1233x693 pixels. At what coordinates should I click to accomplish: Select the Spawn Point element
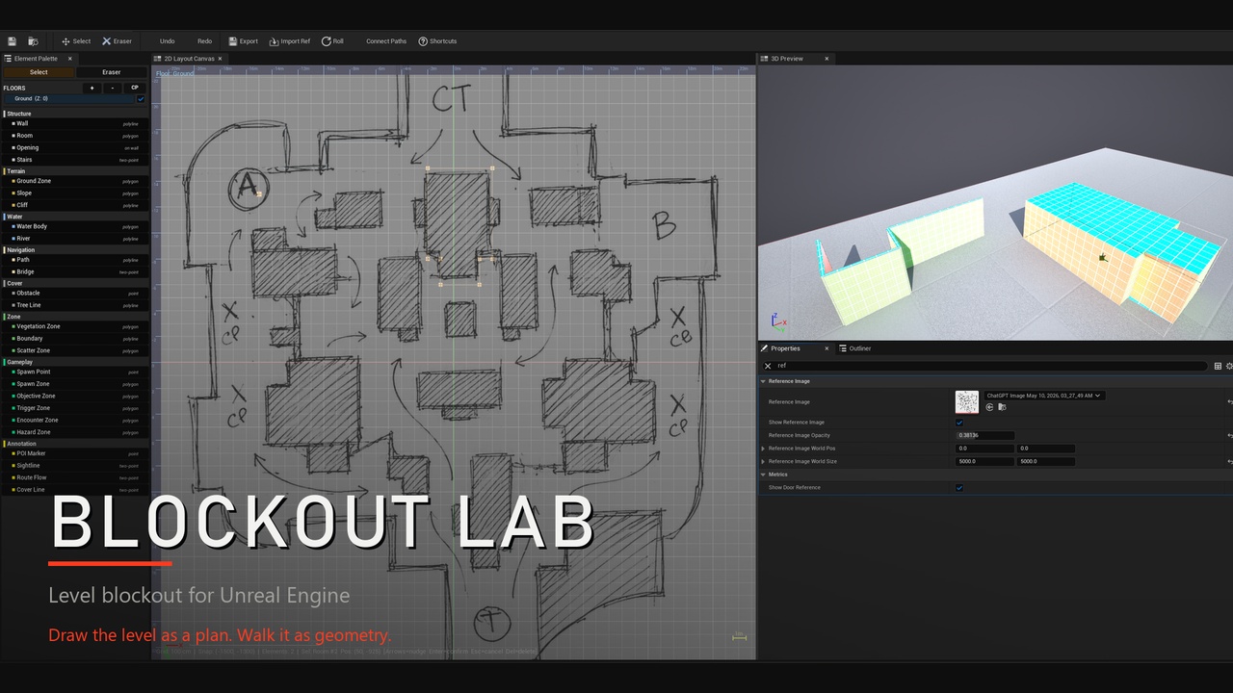[75, 372]
